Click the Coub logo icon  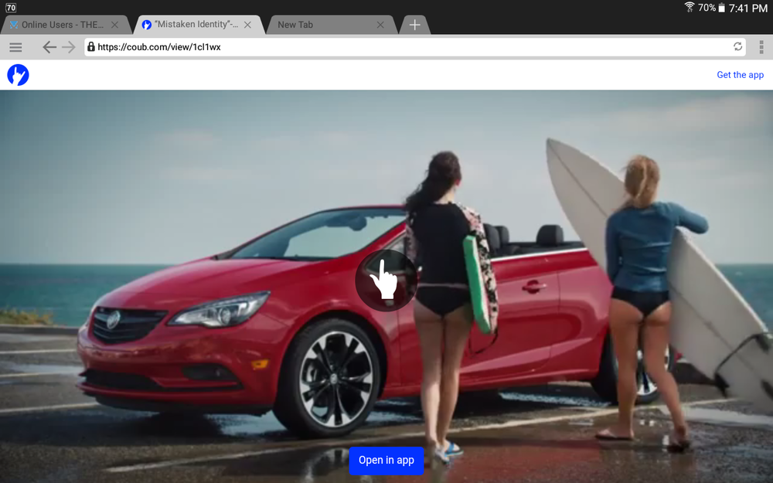tap(19, 75)
